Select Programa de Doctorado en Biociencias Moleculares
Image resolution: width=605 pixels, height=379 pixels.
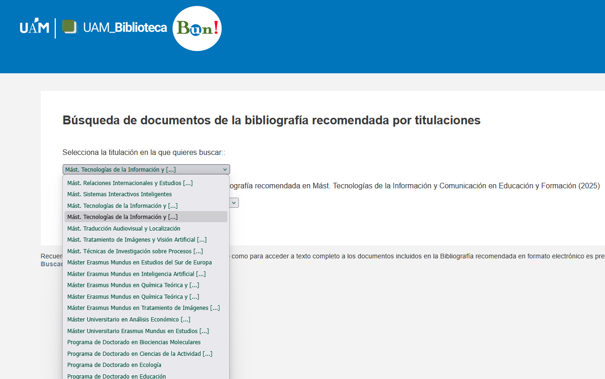point(134,342)
